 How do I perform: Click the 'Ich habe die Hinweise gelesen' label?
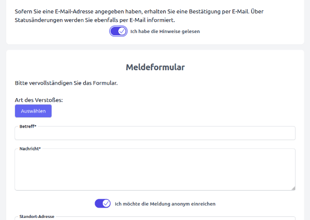(165, 32)
